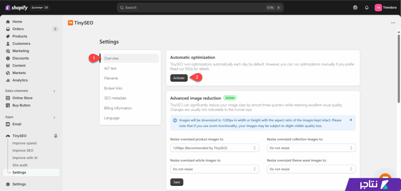Viewport: 401px width, 191px height.
Task: Click the TinySEO app icon in sidebar
Action: coord(8,136)
